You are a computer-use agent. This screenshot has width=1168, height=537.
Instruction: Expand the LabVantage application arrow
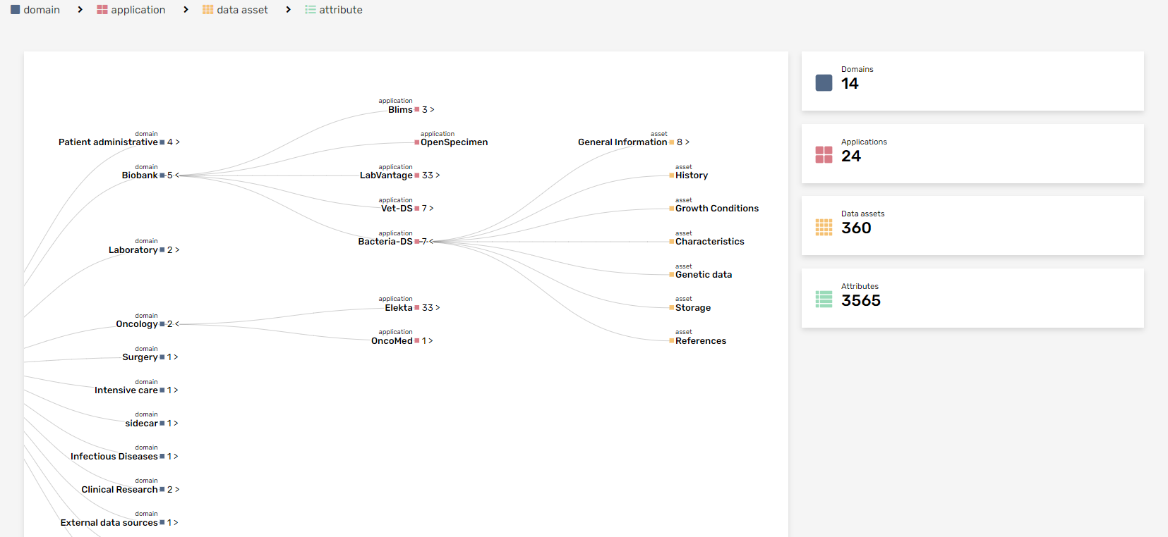438,175
